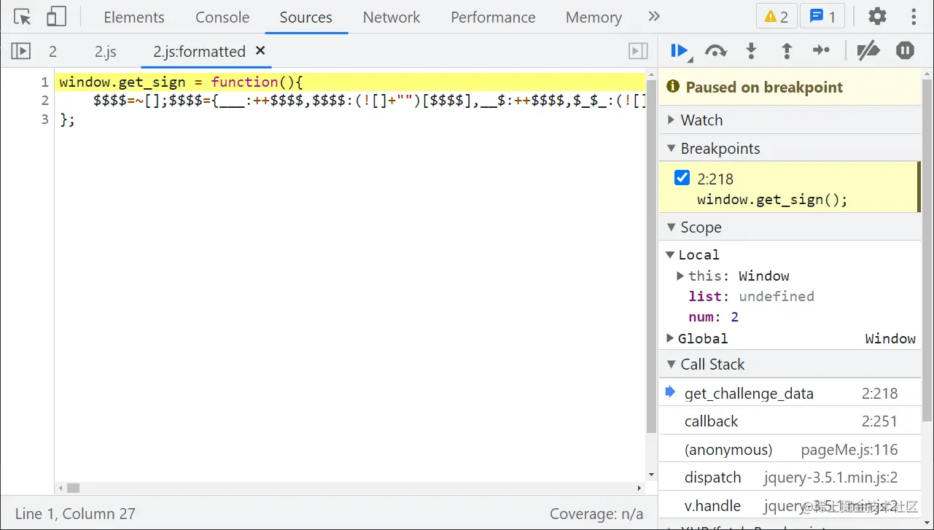The image size is (934, 530).
Task: Collapse the Call Stack section
Action: click(x=790, y=365)
